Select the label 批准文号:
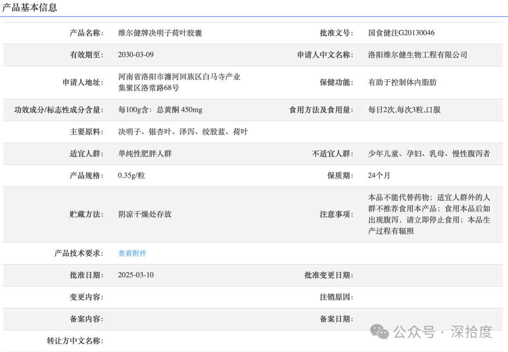 click(x=336, y=33)
